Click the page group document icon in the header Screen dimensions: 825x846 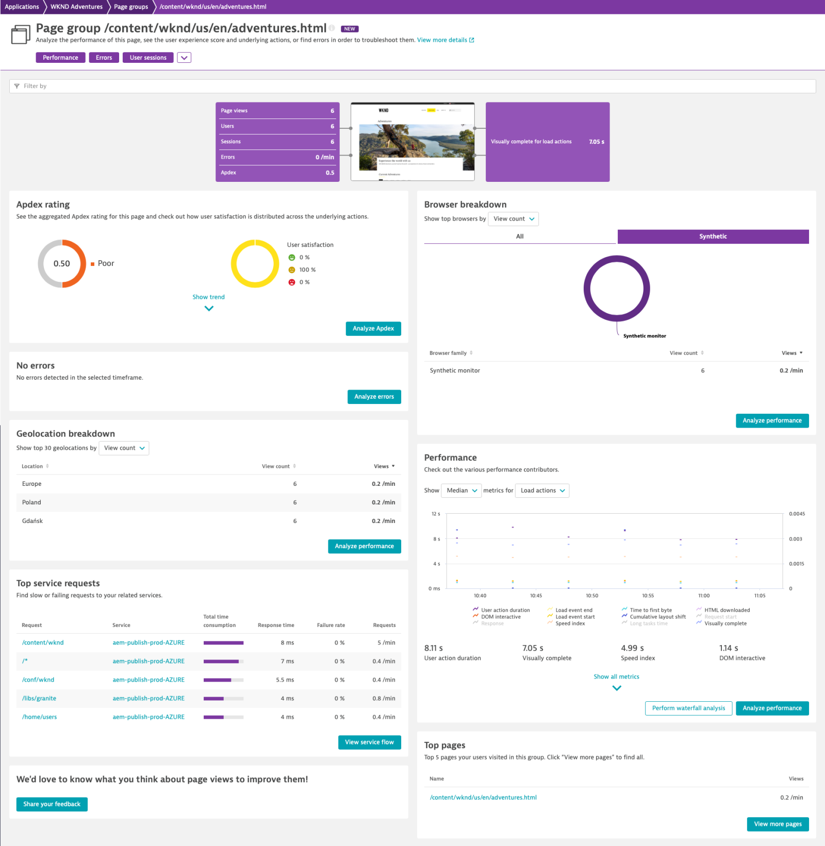[20, 34]
